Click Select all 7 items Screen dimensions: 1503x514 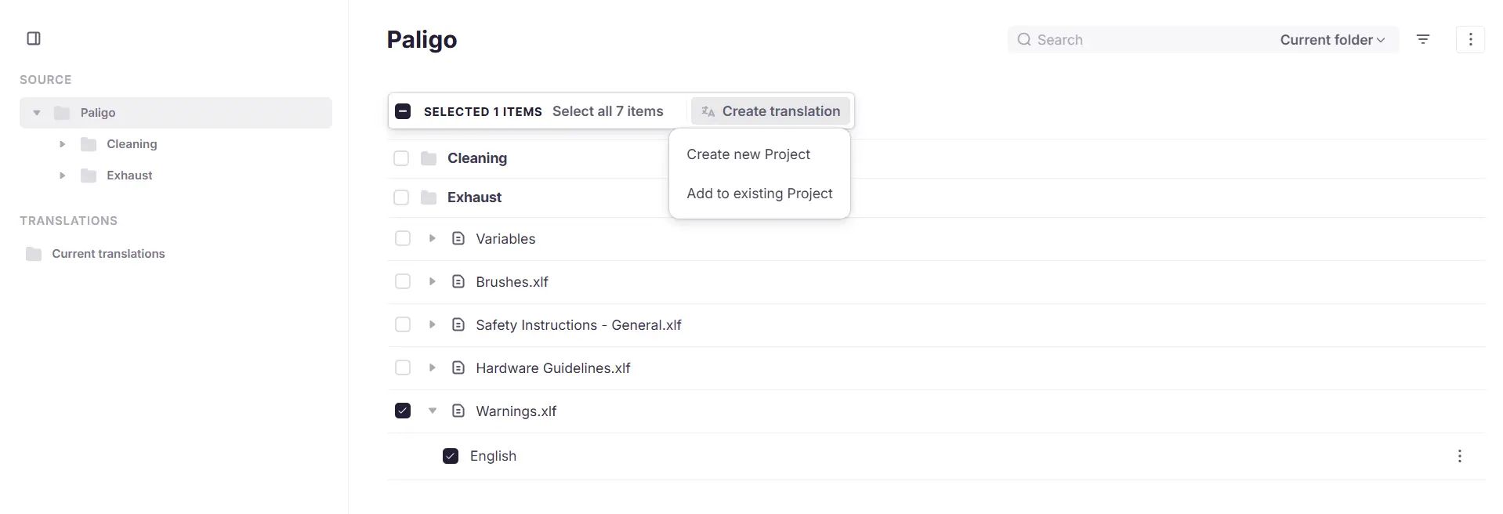(x=608, y=111)
